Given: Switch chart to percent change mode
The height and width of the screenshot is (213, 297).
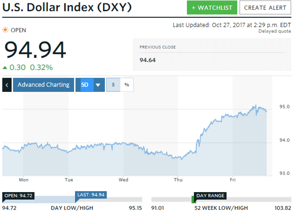Looking at the screenshot, I should click(x=127, y=85).
